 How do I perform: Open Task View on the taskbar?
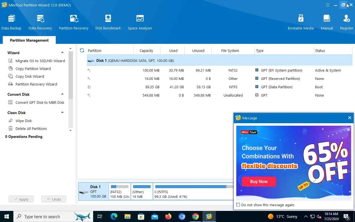100,216
